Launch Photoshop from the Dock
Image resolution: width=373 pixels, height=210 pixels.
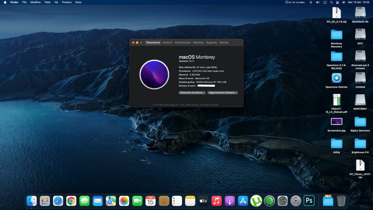(x=309, y=201)
